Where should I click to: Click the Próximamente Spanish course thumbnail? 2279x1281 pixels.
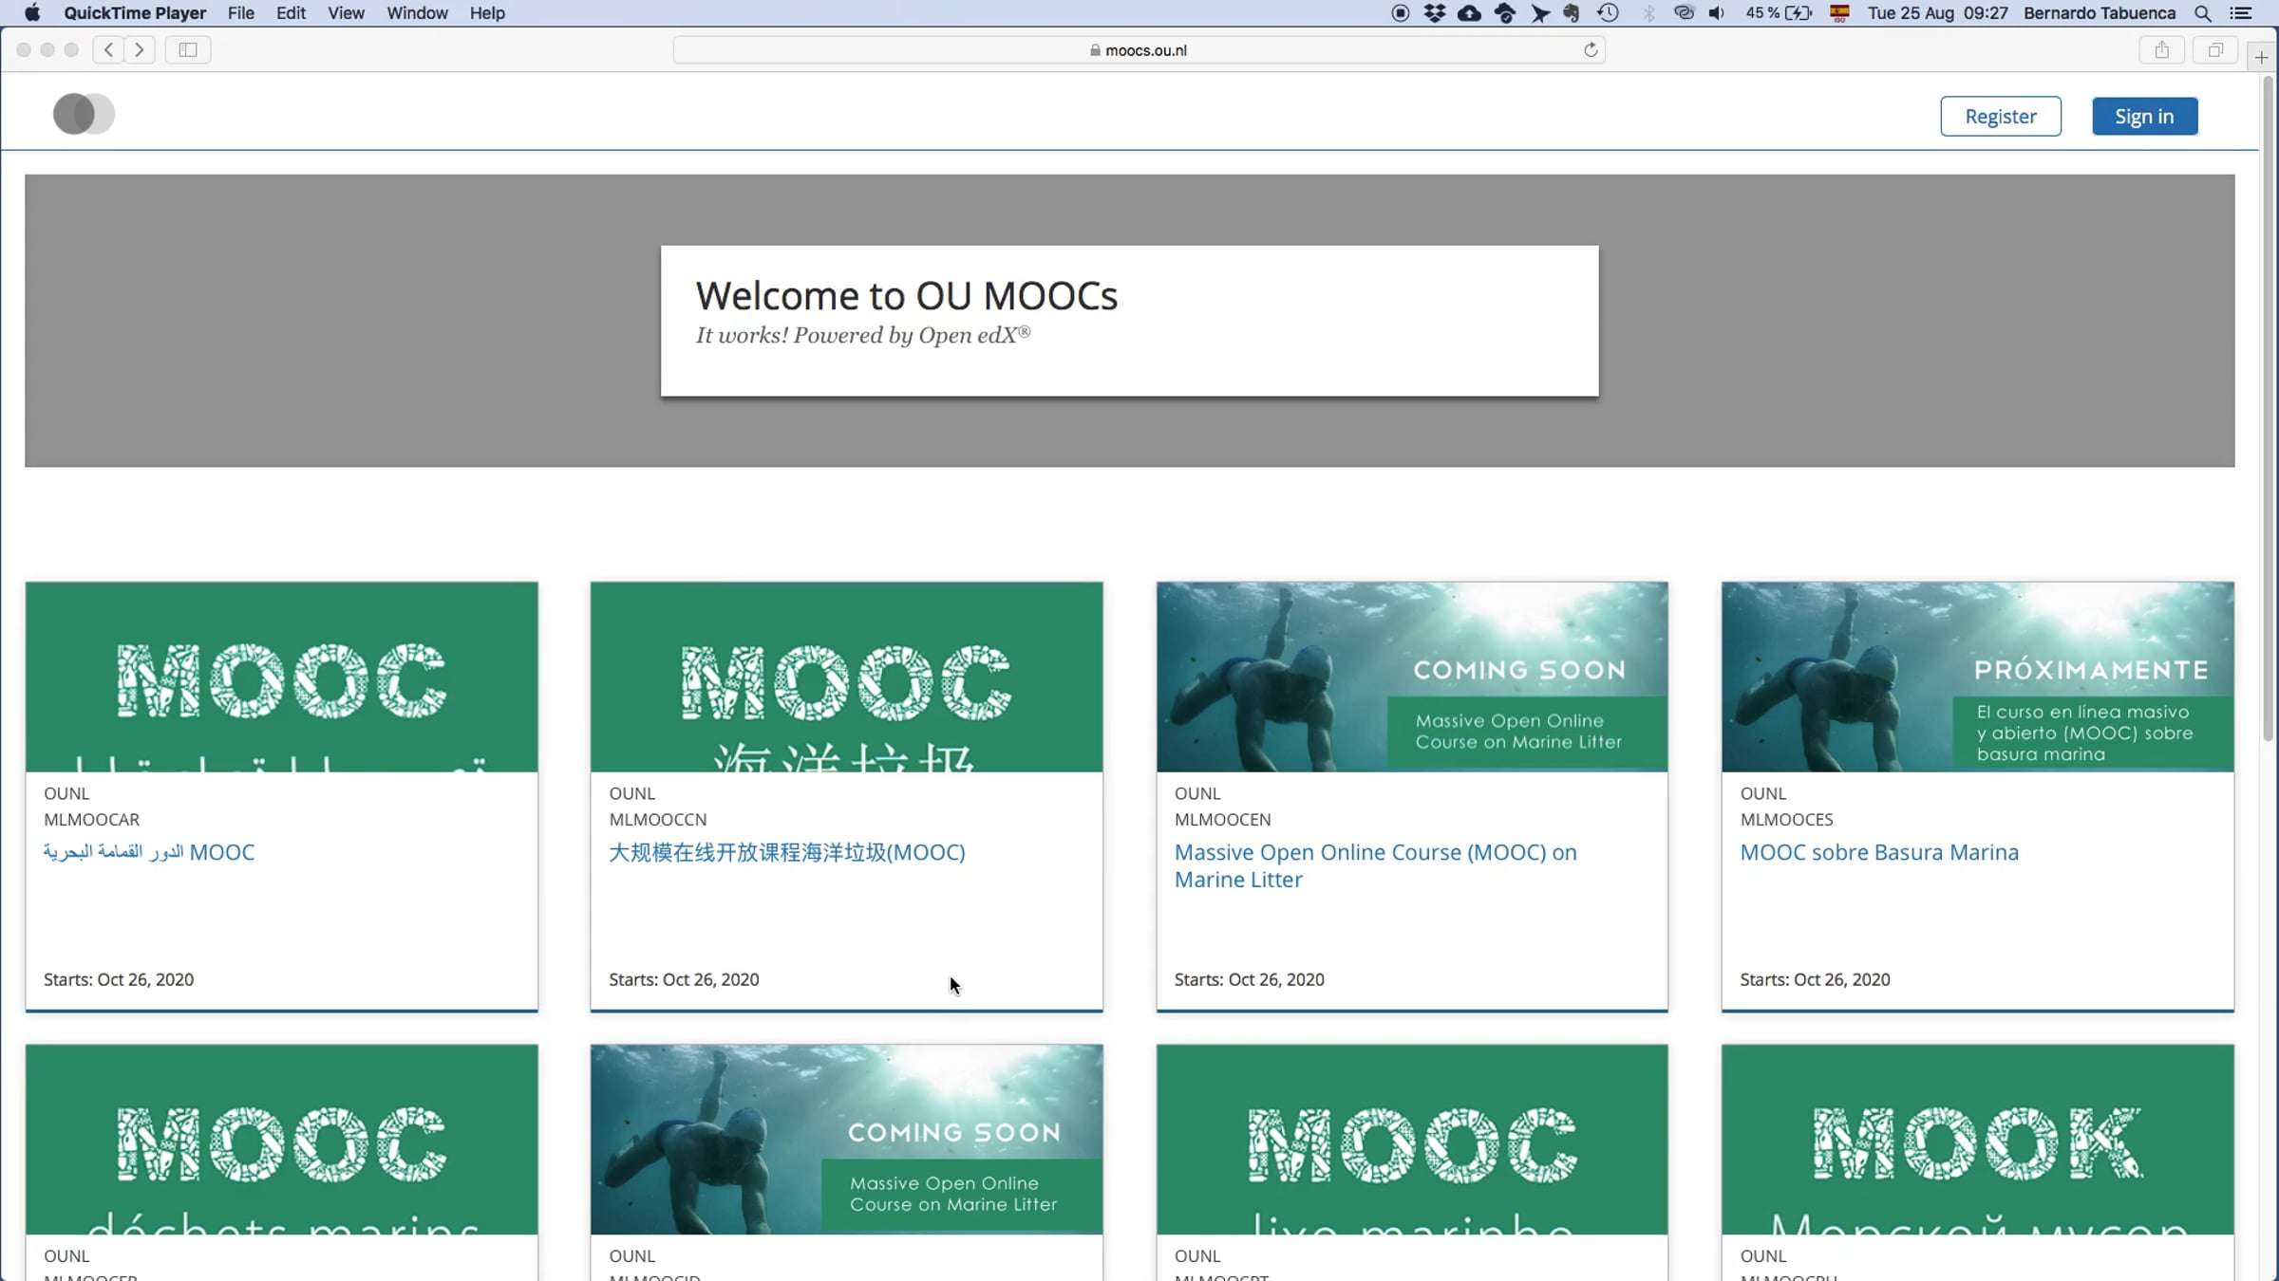click(1978, 677)
